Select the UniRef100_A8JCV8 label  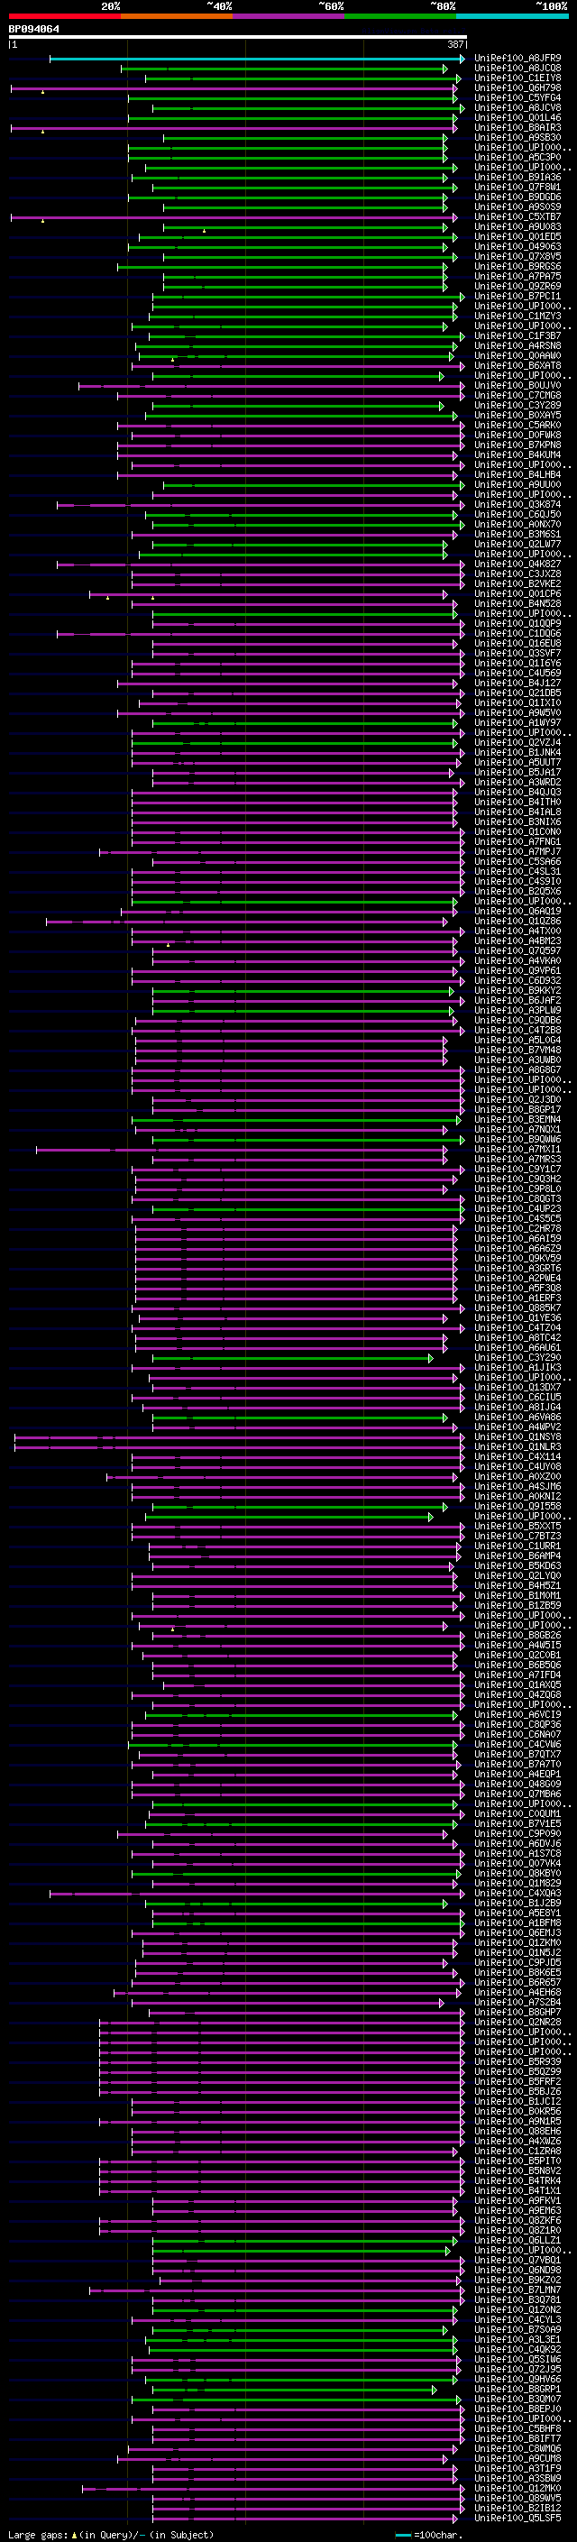[x=517, y=107]
